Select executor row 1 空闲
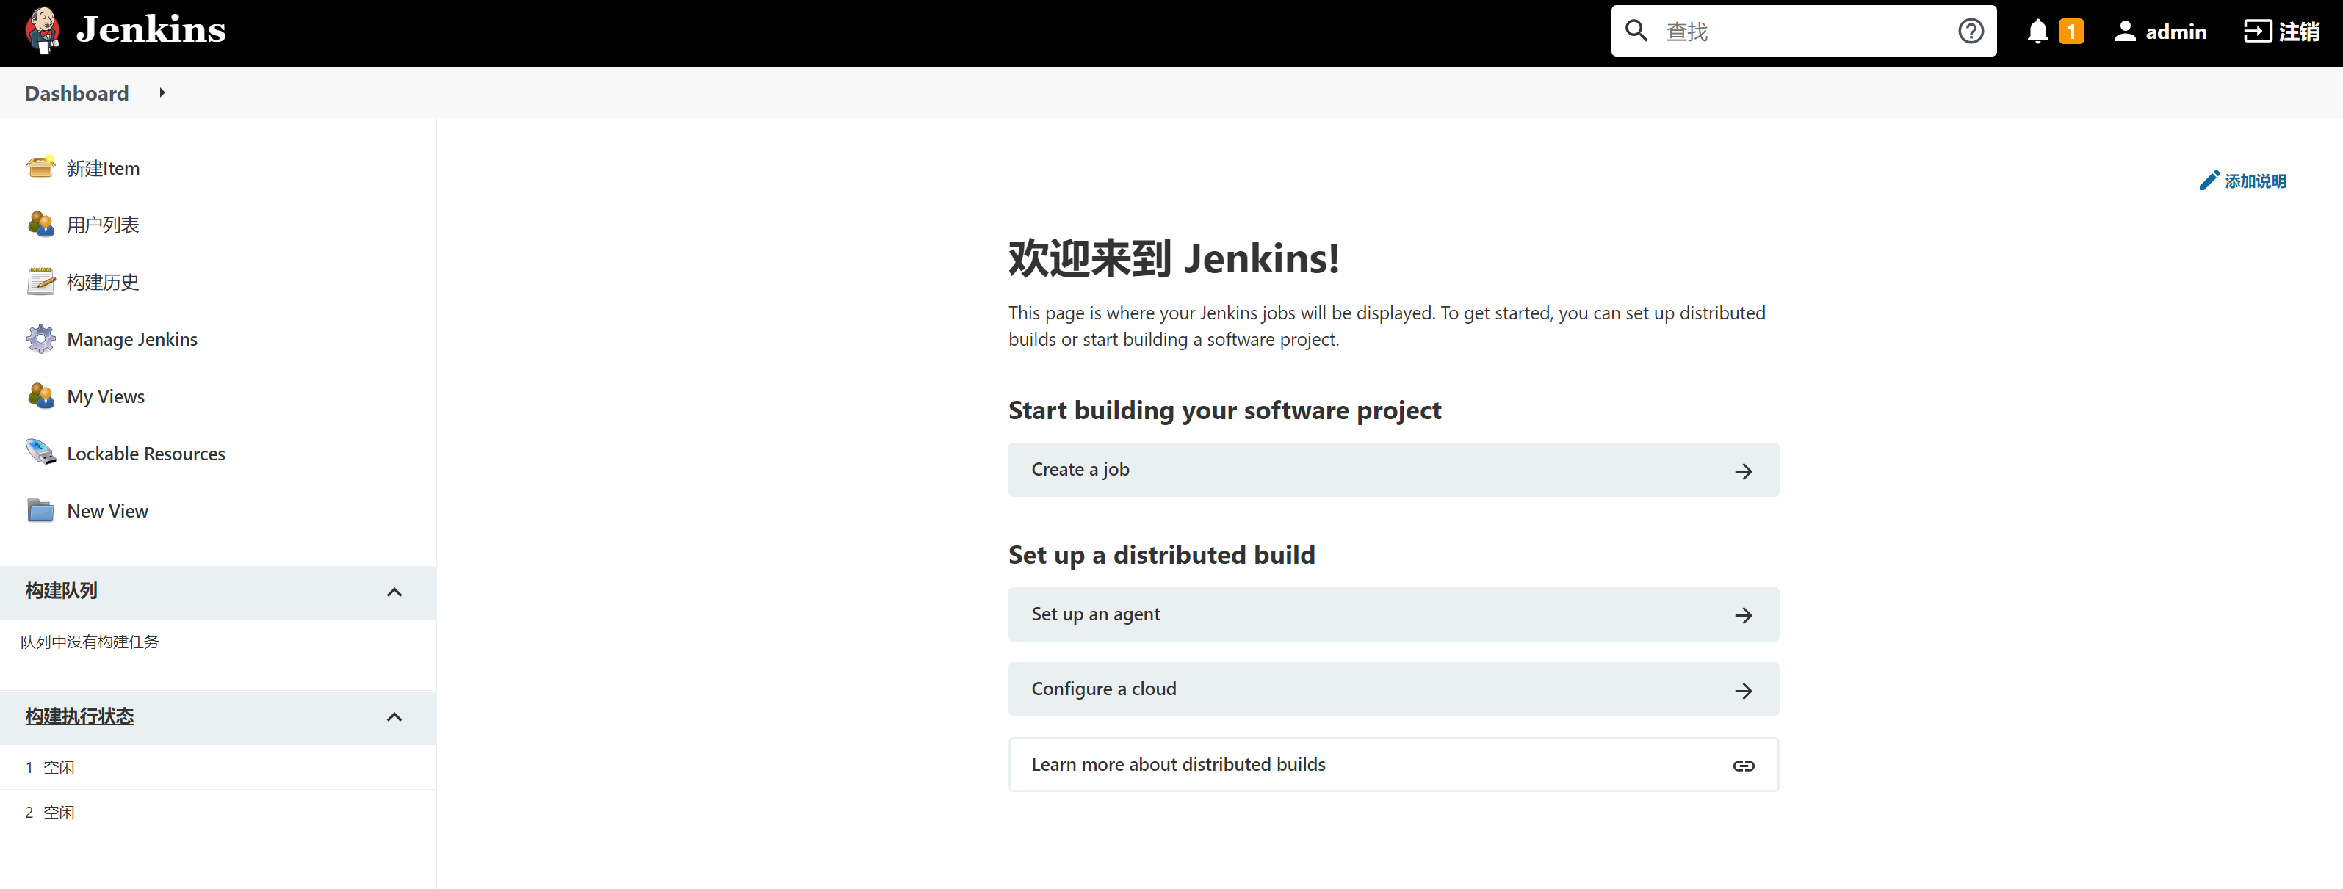The image size is (2343, 889). click(x=217, y=767)
